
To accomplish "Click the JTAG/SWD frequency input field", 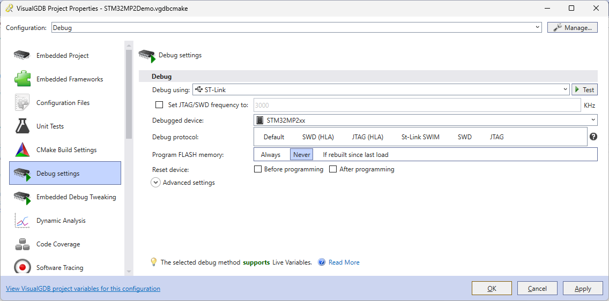I will [x=417, y=105].
